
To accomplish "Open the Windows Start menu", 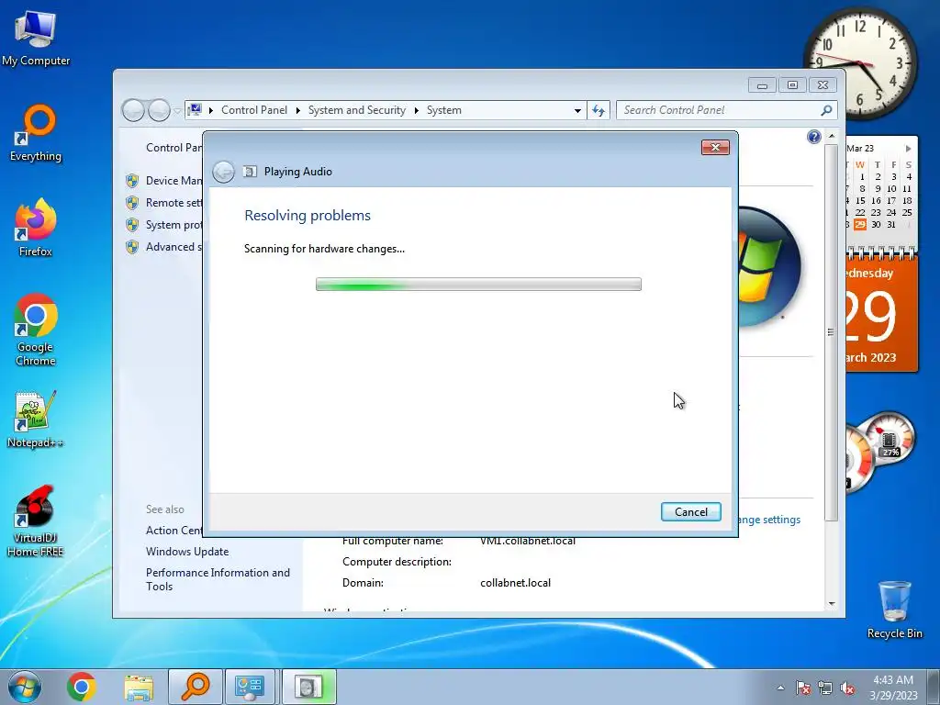I will pyautogui.click(x=25, y=687).
